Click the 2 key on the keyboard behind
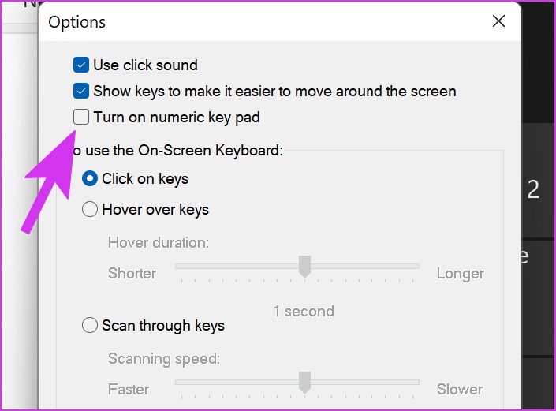 click(533, 189)
